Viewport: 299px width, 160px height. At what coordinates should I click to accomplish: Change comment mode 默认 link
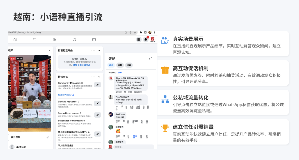(x=120, y=72)
